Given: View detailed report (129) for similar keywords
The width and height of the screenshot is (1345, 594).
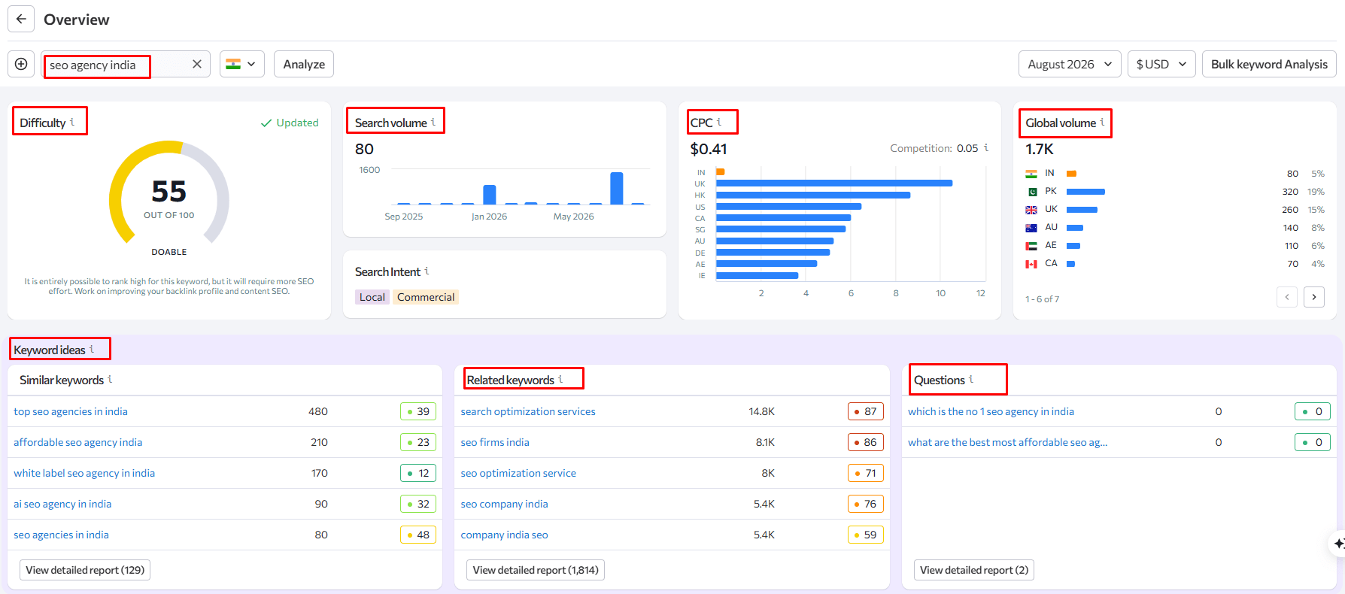Looking at the screenshot, I should (85, 570).
